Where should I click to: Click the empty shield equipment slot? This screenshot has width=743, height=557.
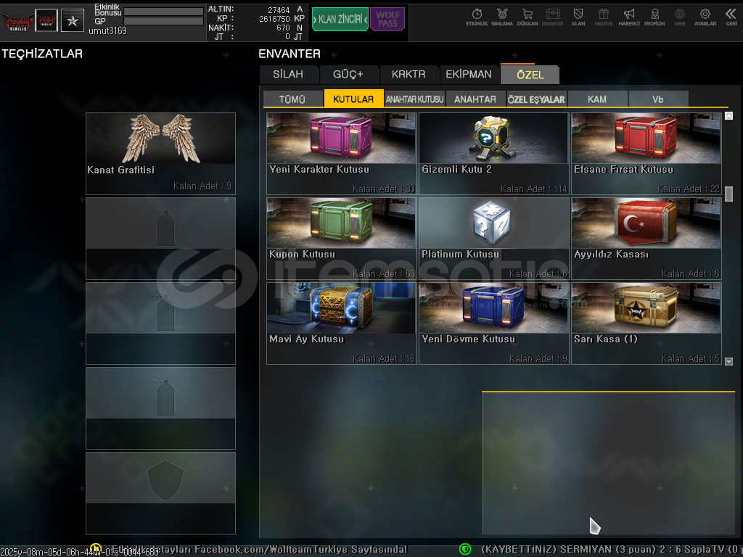[160, 492]
